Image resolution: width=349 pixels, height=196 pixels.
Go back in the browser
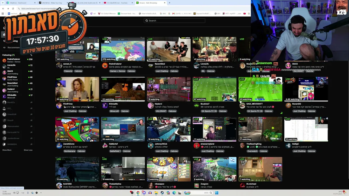[x=3, y=8]
